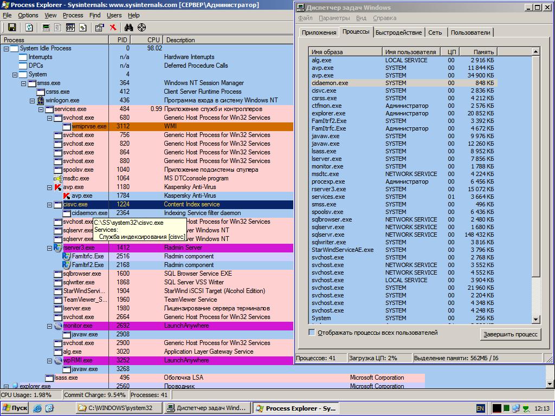This screenshot has height=416, width=555.
Task: Click the green power plug tray icon
Action: (527, 408)
